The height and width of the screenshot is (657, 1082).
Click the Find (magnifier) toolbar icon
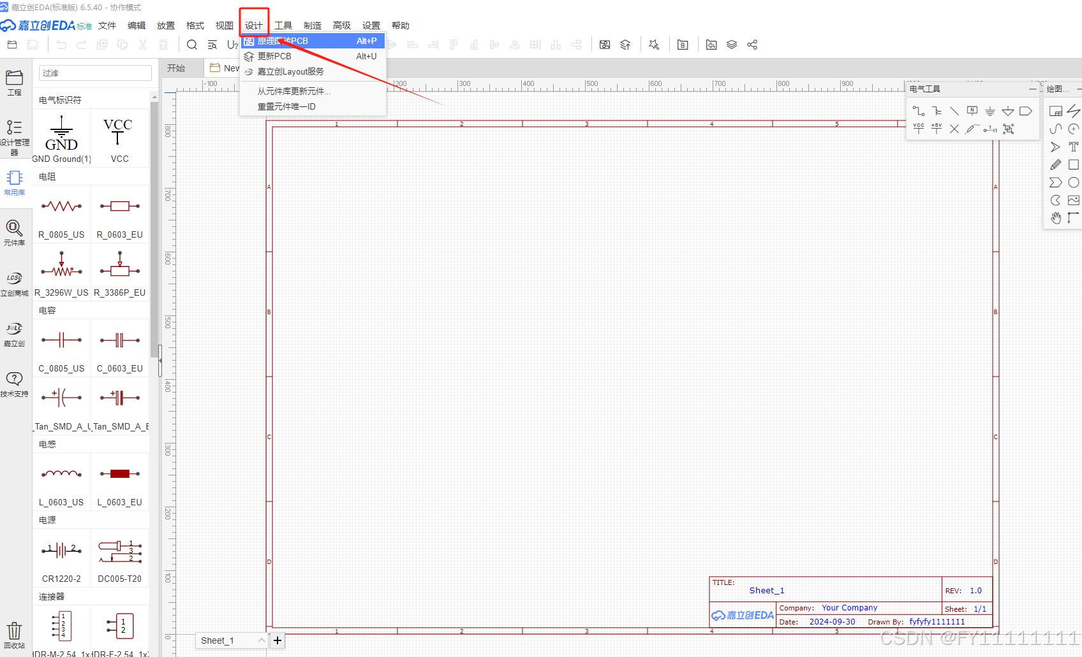pyautogui.click(x=192, y=45)
